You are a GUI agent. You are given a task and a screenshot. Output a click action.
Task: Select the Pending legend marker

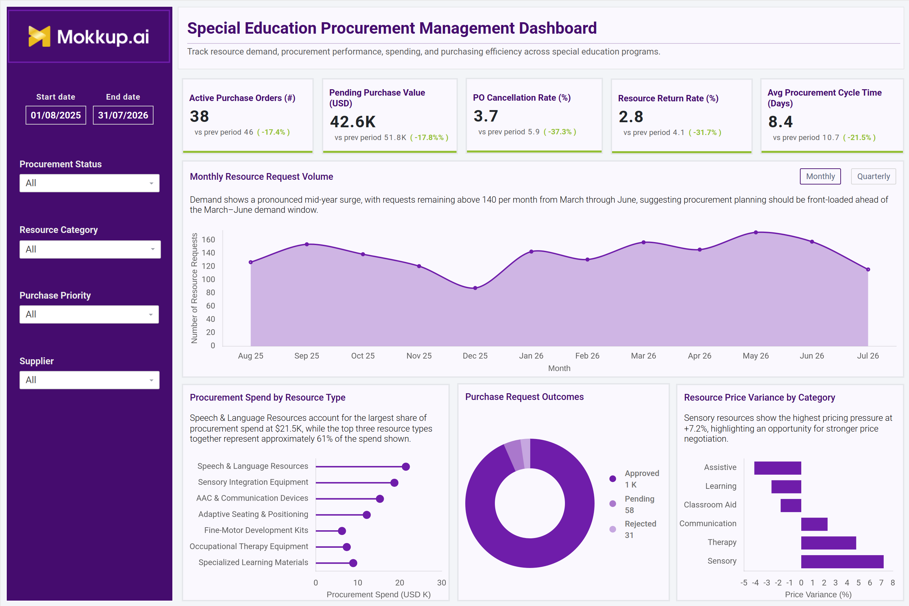tap(613, 504)
